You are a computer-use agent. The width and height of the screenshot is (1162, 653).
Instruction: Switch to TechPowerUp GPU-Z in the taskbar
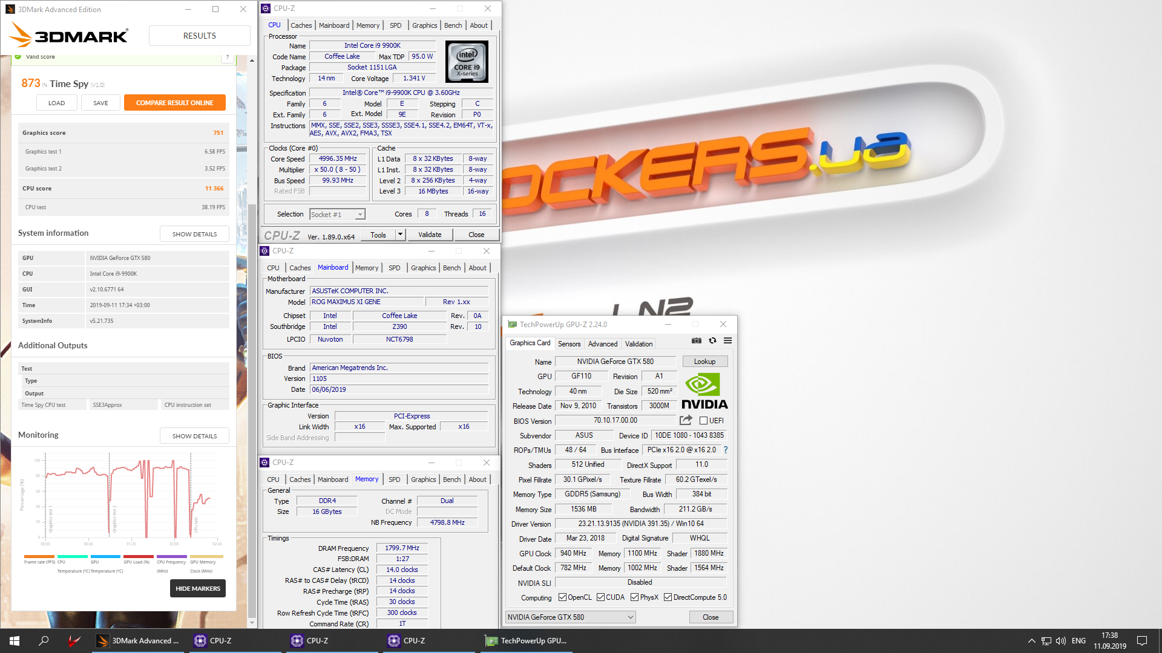pyautogui.click(x=527, y=641)
